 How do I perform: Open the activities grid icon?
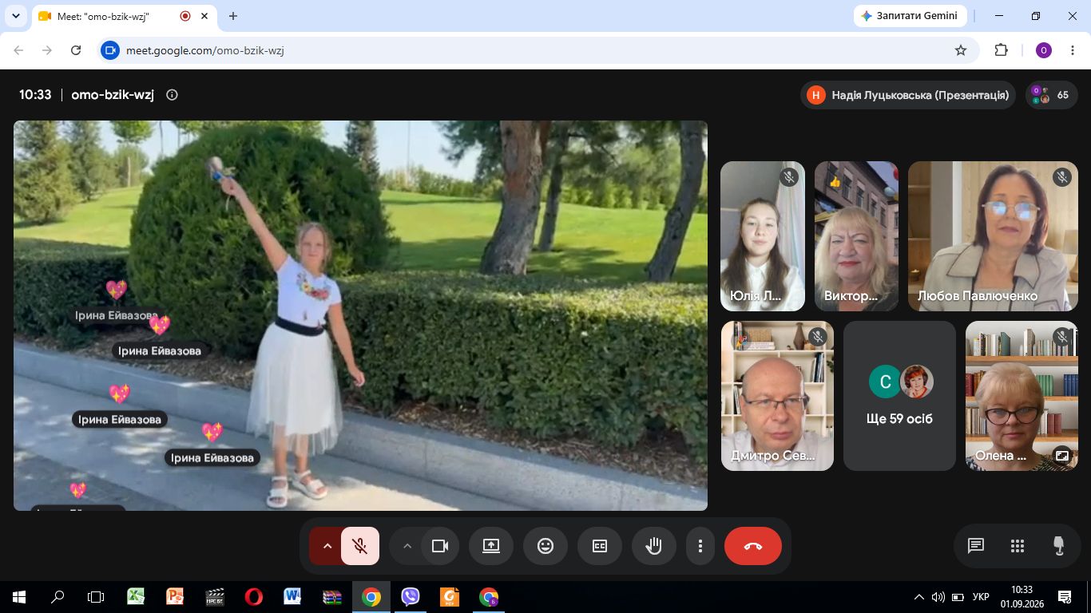1017,546
